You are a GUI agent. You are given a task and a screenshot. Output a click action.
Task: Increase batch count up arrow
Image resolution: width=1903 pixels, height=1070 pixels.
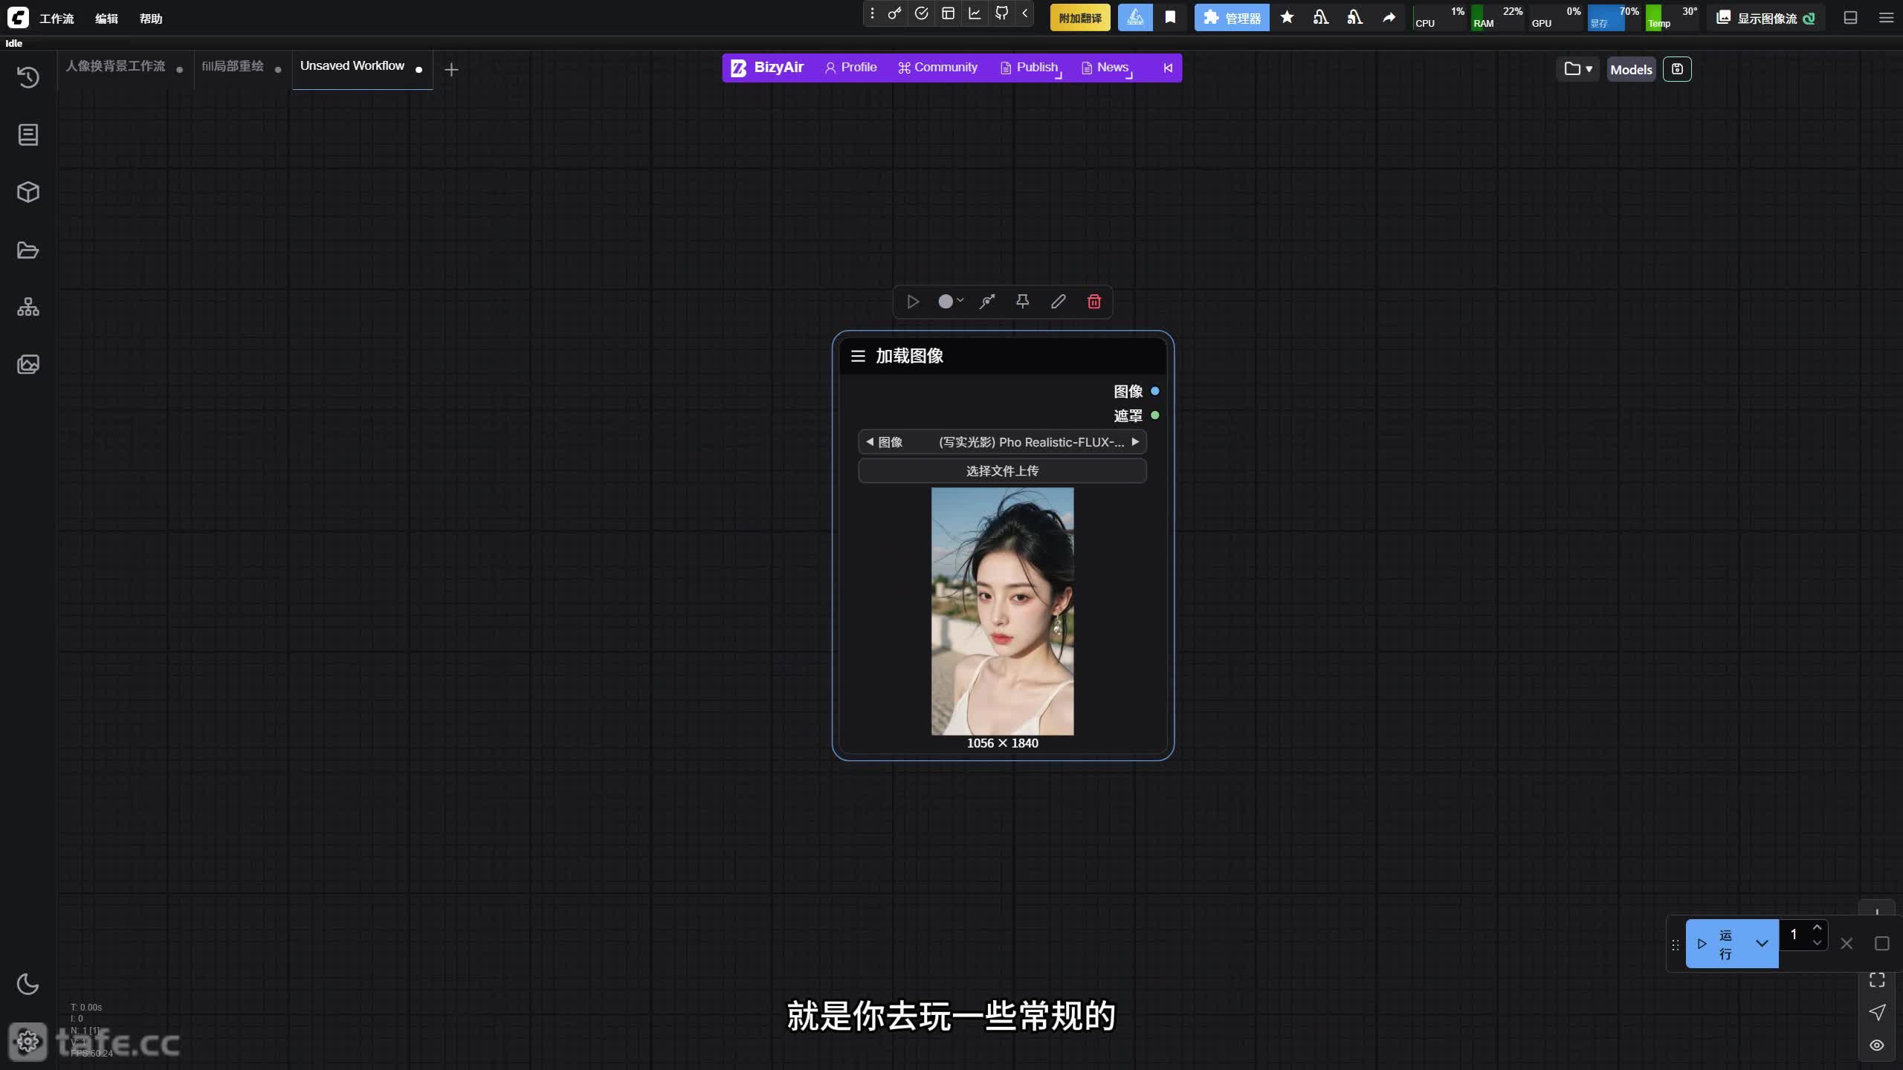1817,927
